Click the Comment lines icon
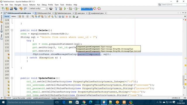Viewport: 187px width, 105px height. (74, 17)
